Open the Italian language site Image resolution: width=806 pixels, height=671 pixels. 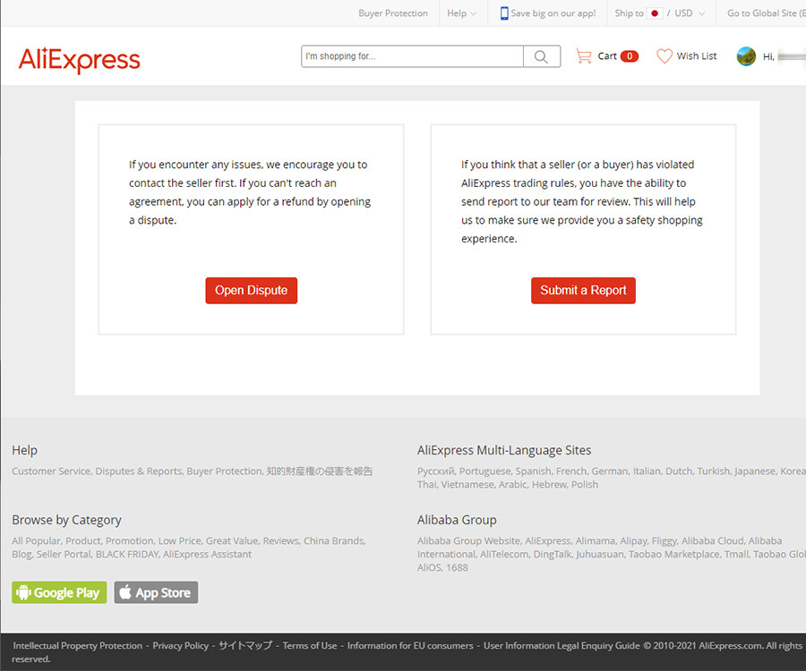647,471
